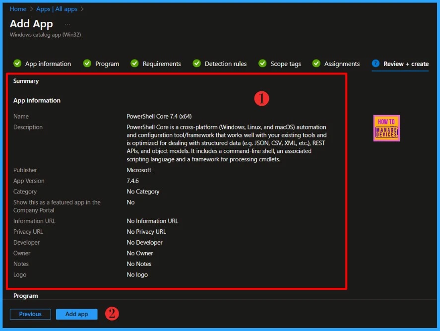Switch to the Scope tags step
440x331 pixels.
coord(285,64)
